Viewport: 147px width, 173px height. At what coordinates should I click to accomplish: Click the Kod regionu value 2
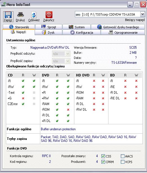click(x=50, y=161)
